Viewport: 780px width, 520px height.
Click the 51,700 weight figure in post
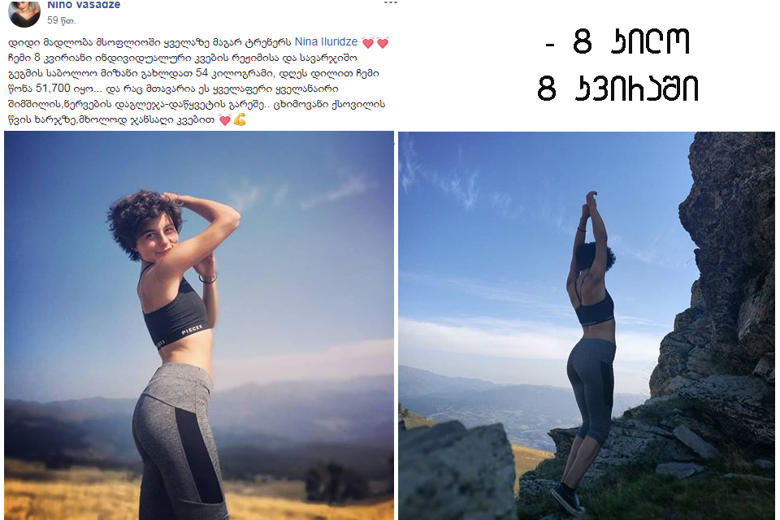pos(53,89)
